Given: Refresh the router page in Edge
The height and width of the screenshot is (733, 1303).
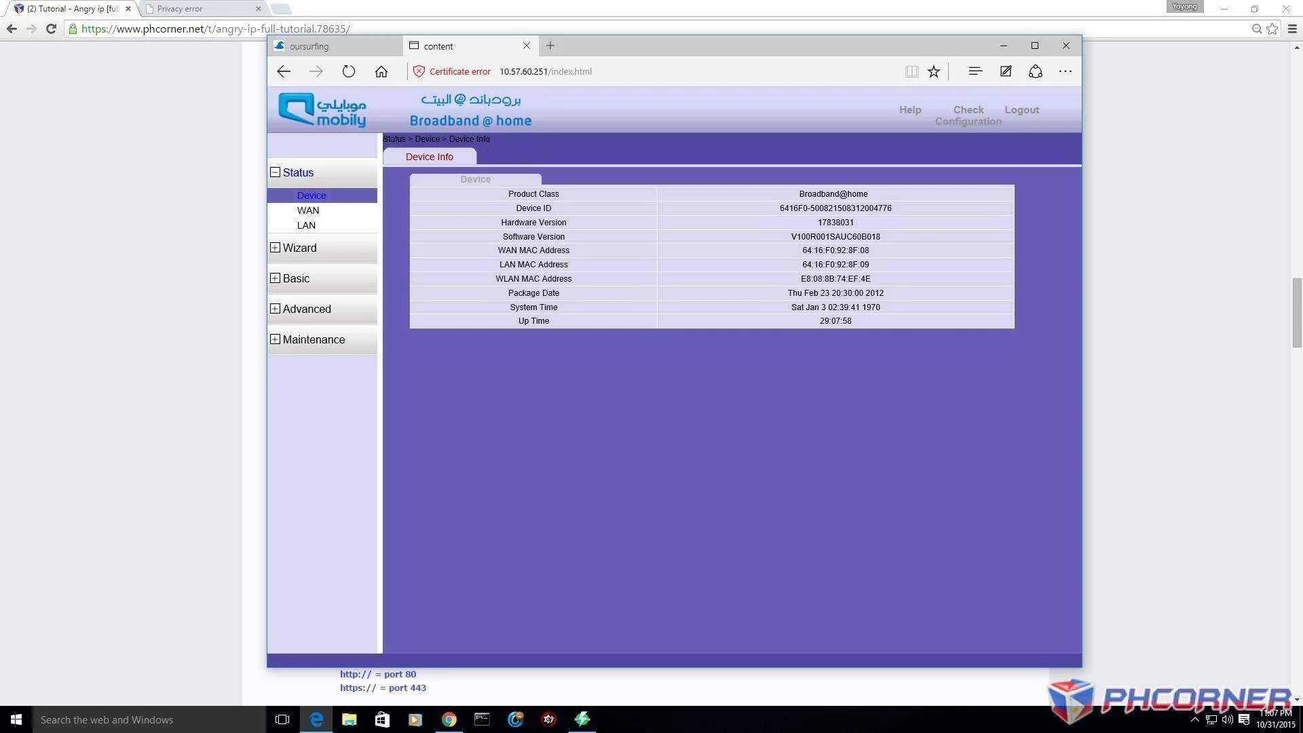Looking at the screenshot, I should coord(349,71).
